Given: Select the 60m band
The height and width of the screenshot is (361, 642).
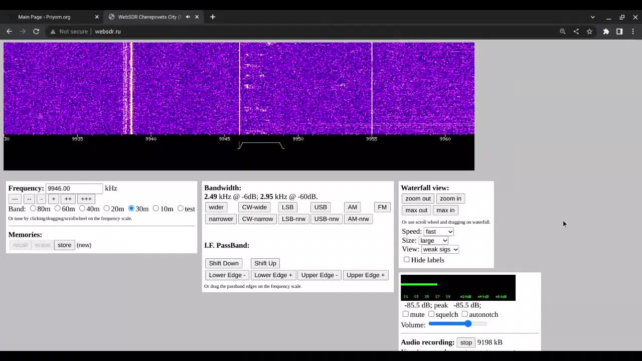Looking at the screenshot, I should click(57, 208).
